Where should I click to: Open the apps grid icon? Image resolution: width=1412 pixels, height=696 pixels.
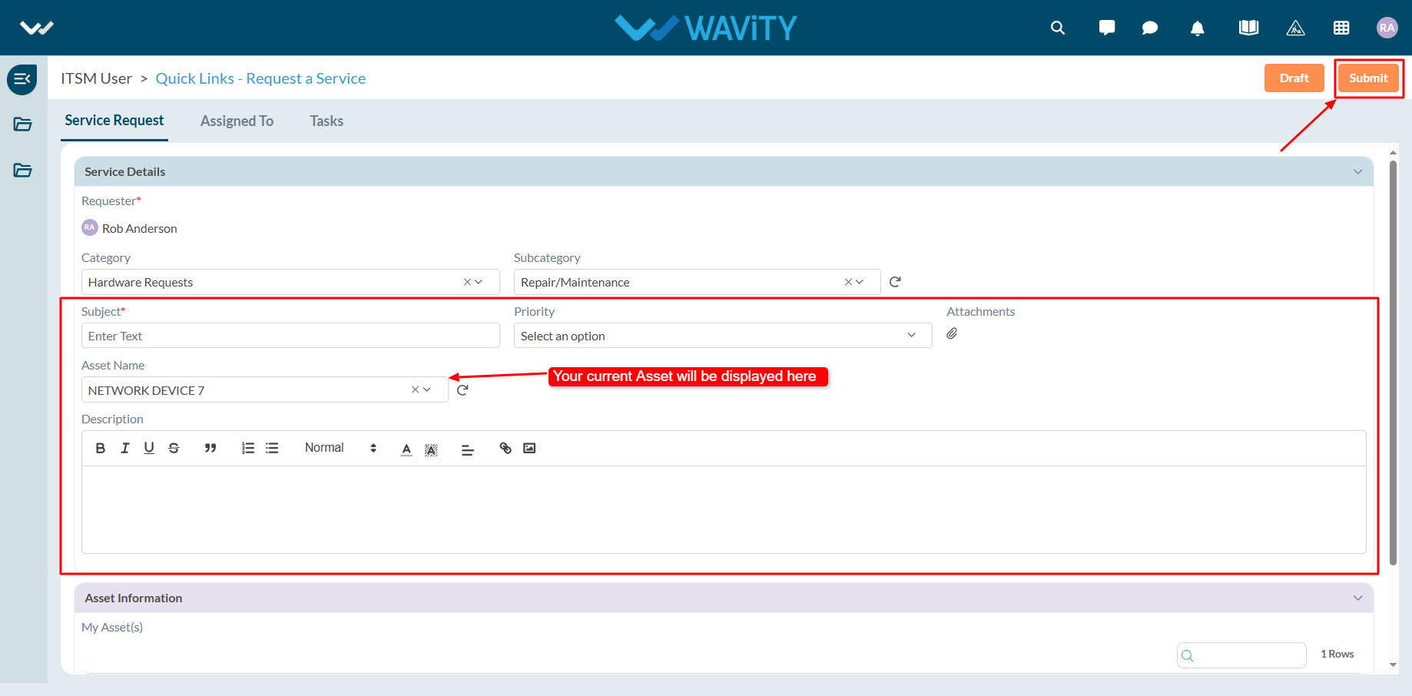coord(1341,28)
